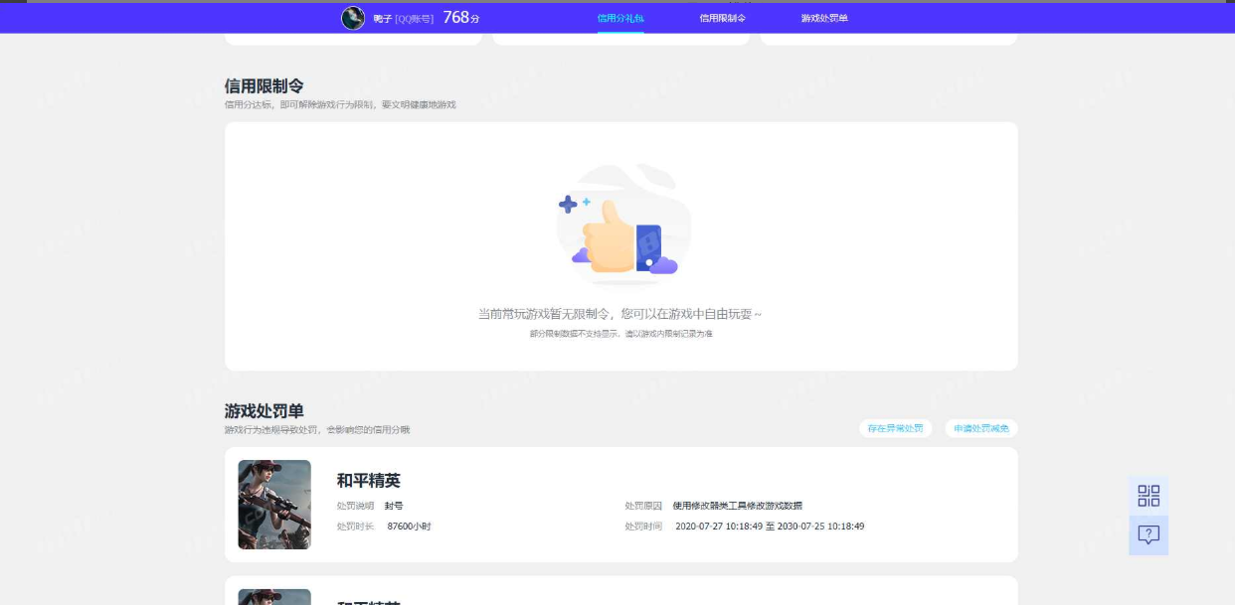Viewport: 1235px width, 605px height.
Task: Select the 信用限制令 section heading
Action: tap(265, 86)
